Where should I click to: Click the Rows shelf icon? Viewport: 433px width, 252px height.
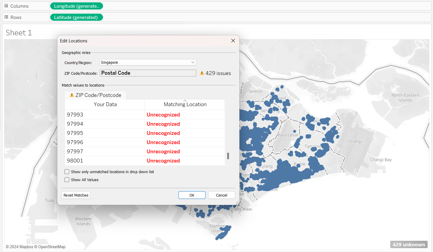(x=6, y=17)
